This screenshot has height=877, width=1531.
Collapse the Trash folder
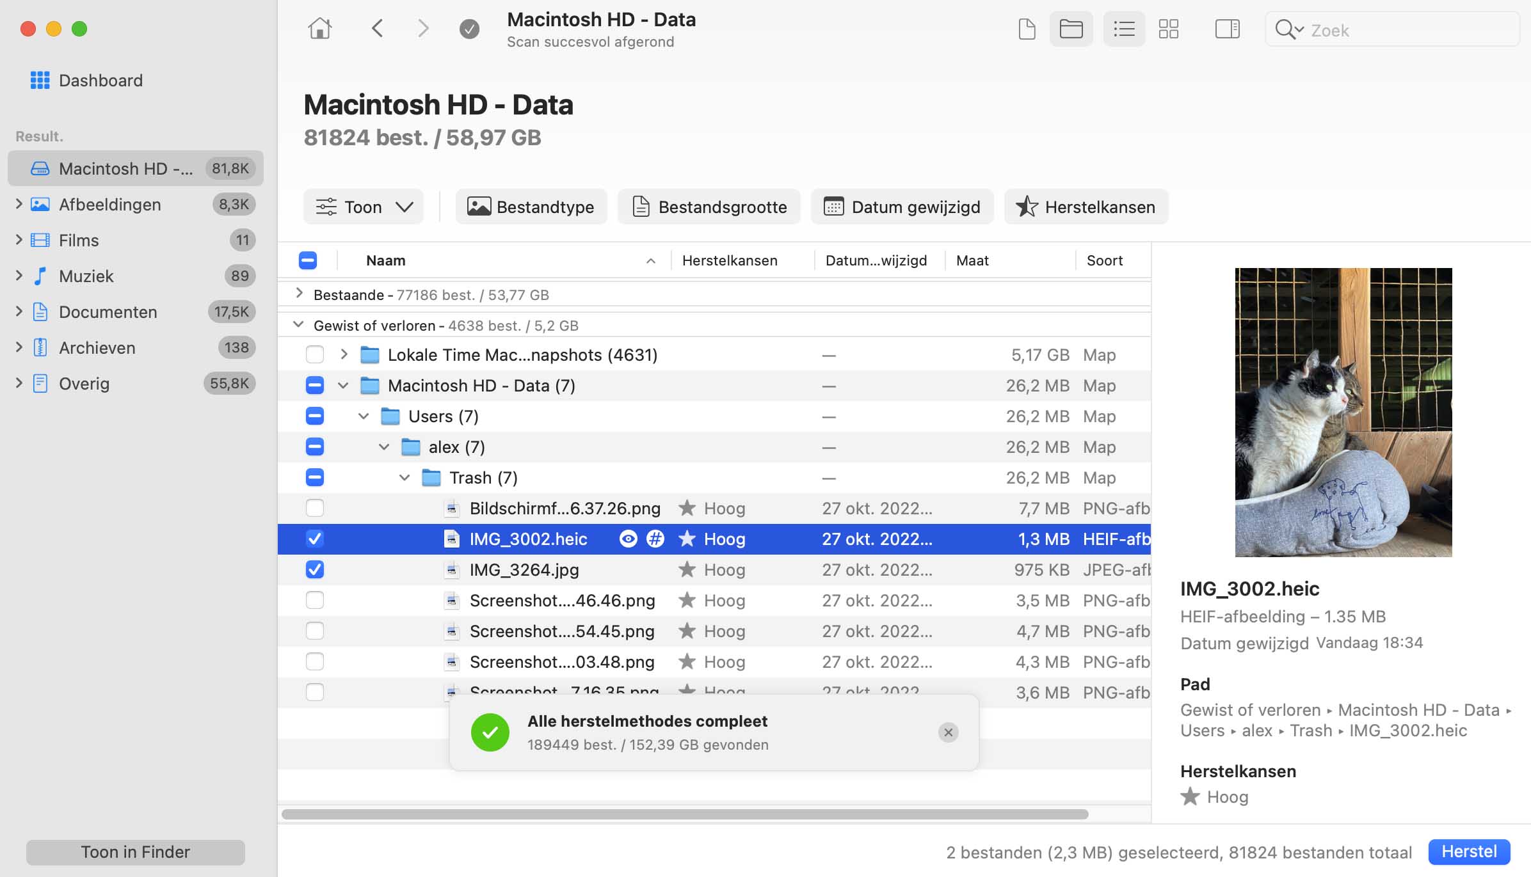click(x=405, y=478)
